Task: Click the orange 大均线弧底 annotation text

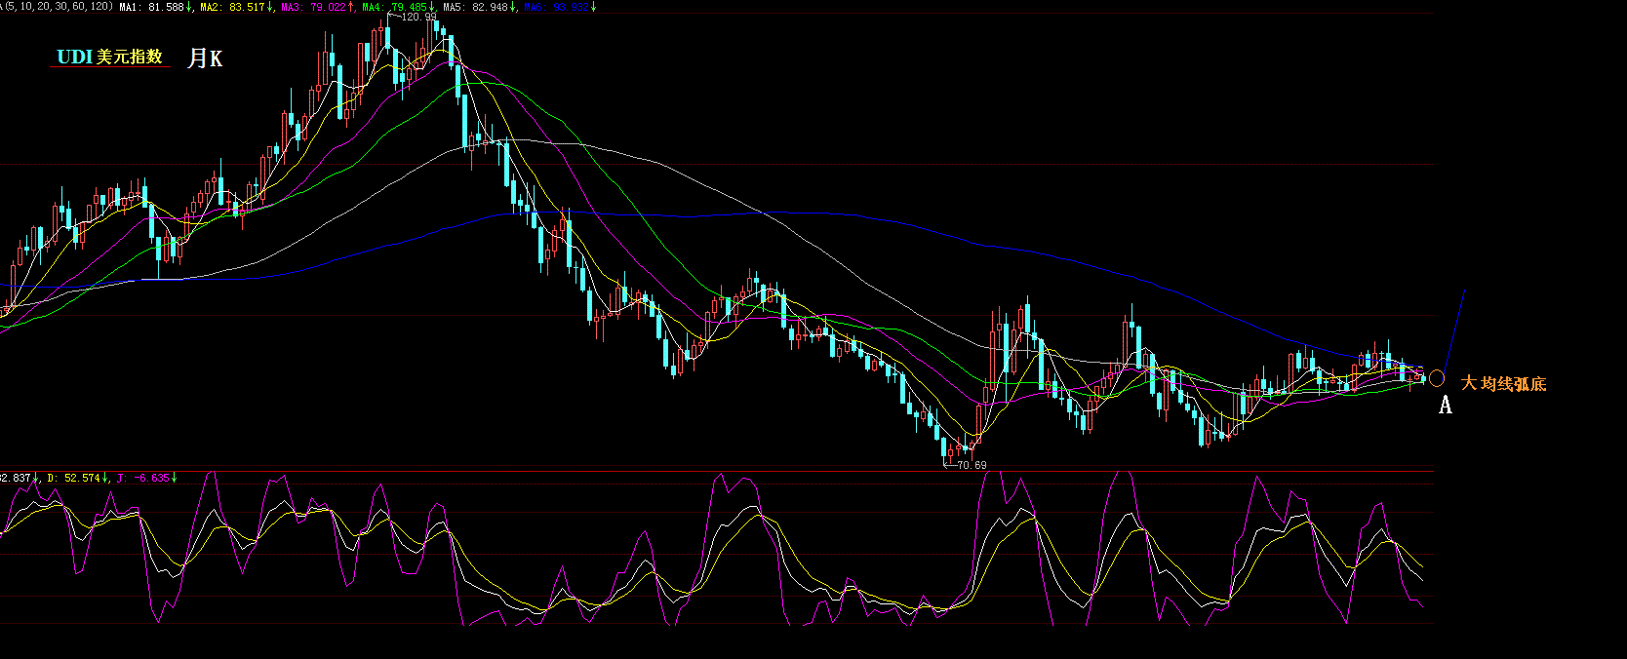Action: [1503, 384]
